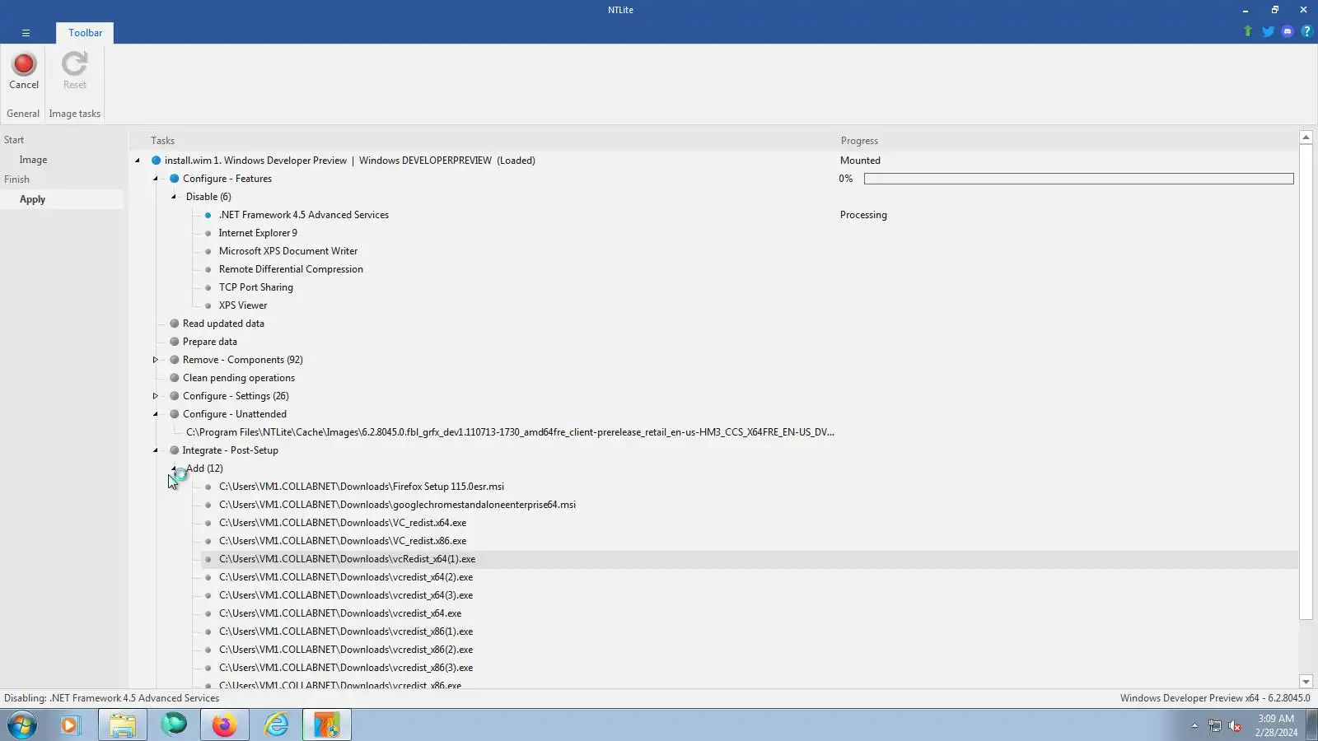Switch to NTLite taskbar button
This screenshot has height=741, width=1318.
327,725
